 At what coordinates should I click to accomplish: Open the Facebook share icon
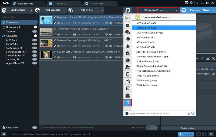[x=204, y=134]
